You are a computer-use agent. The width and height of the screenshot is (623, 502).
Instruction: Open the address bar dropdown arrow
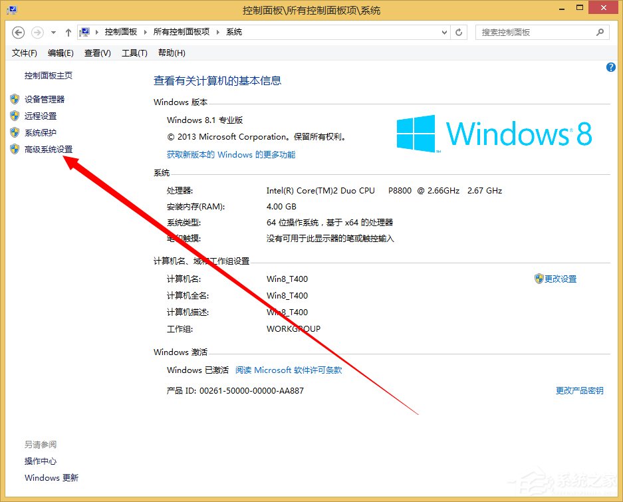click(443, 31)
